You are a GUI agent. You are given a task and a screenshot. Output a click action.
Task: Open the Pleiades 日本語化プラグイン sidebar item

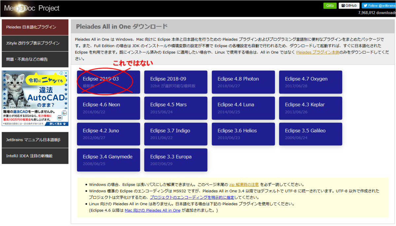coord(35,27)
